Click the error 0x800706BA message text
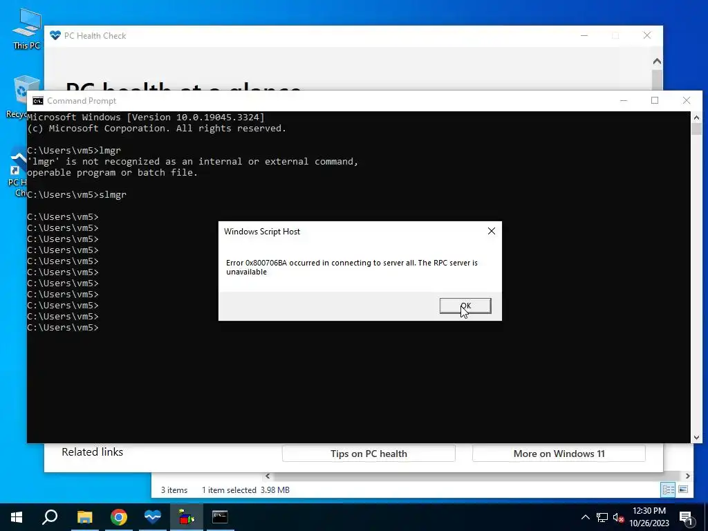Screen dimensions: 708x531 (352, 268)
